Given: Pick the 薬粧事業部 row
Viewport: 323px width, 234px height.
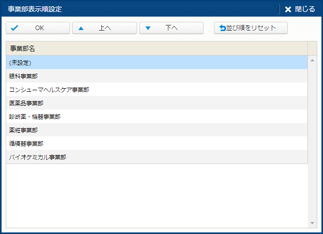Looking at the screenshot, I should pyautogui.click(x=156, y=130).
